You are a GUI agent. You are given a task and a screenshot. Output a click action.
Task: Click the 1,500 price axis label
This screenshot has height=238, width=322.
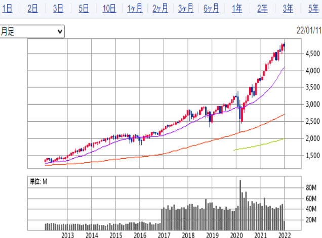coord(312,156)
